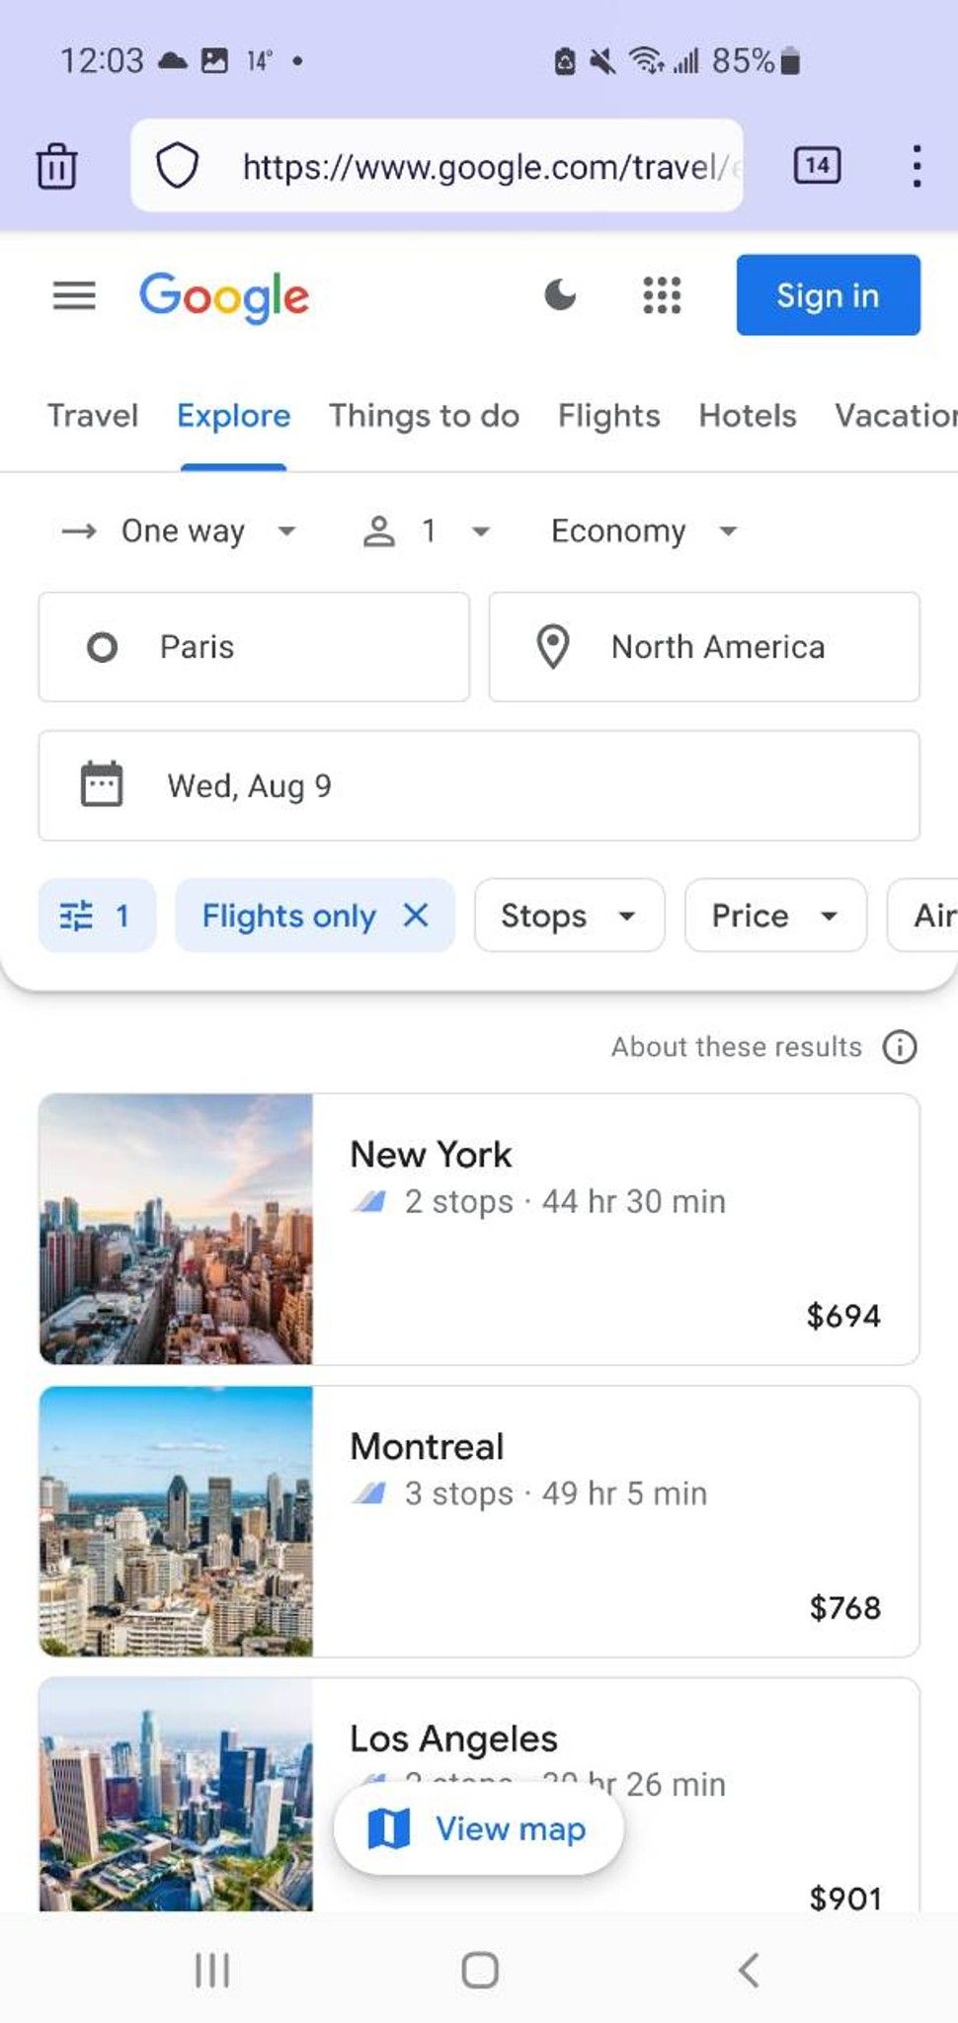Image resolution: width=958 pixels, height=2023 pixels.
Task: Click the Sign in button
Action: coord(828,295)
